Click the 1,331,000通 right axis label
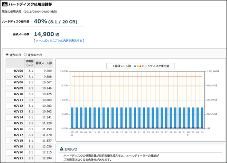The width and height of the screenshot is (227, 163). click(x=213, y=71)
